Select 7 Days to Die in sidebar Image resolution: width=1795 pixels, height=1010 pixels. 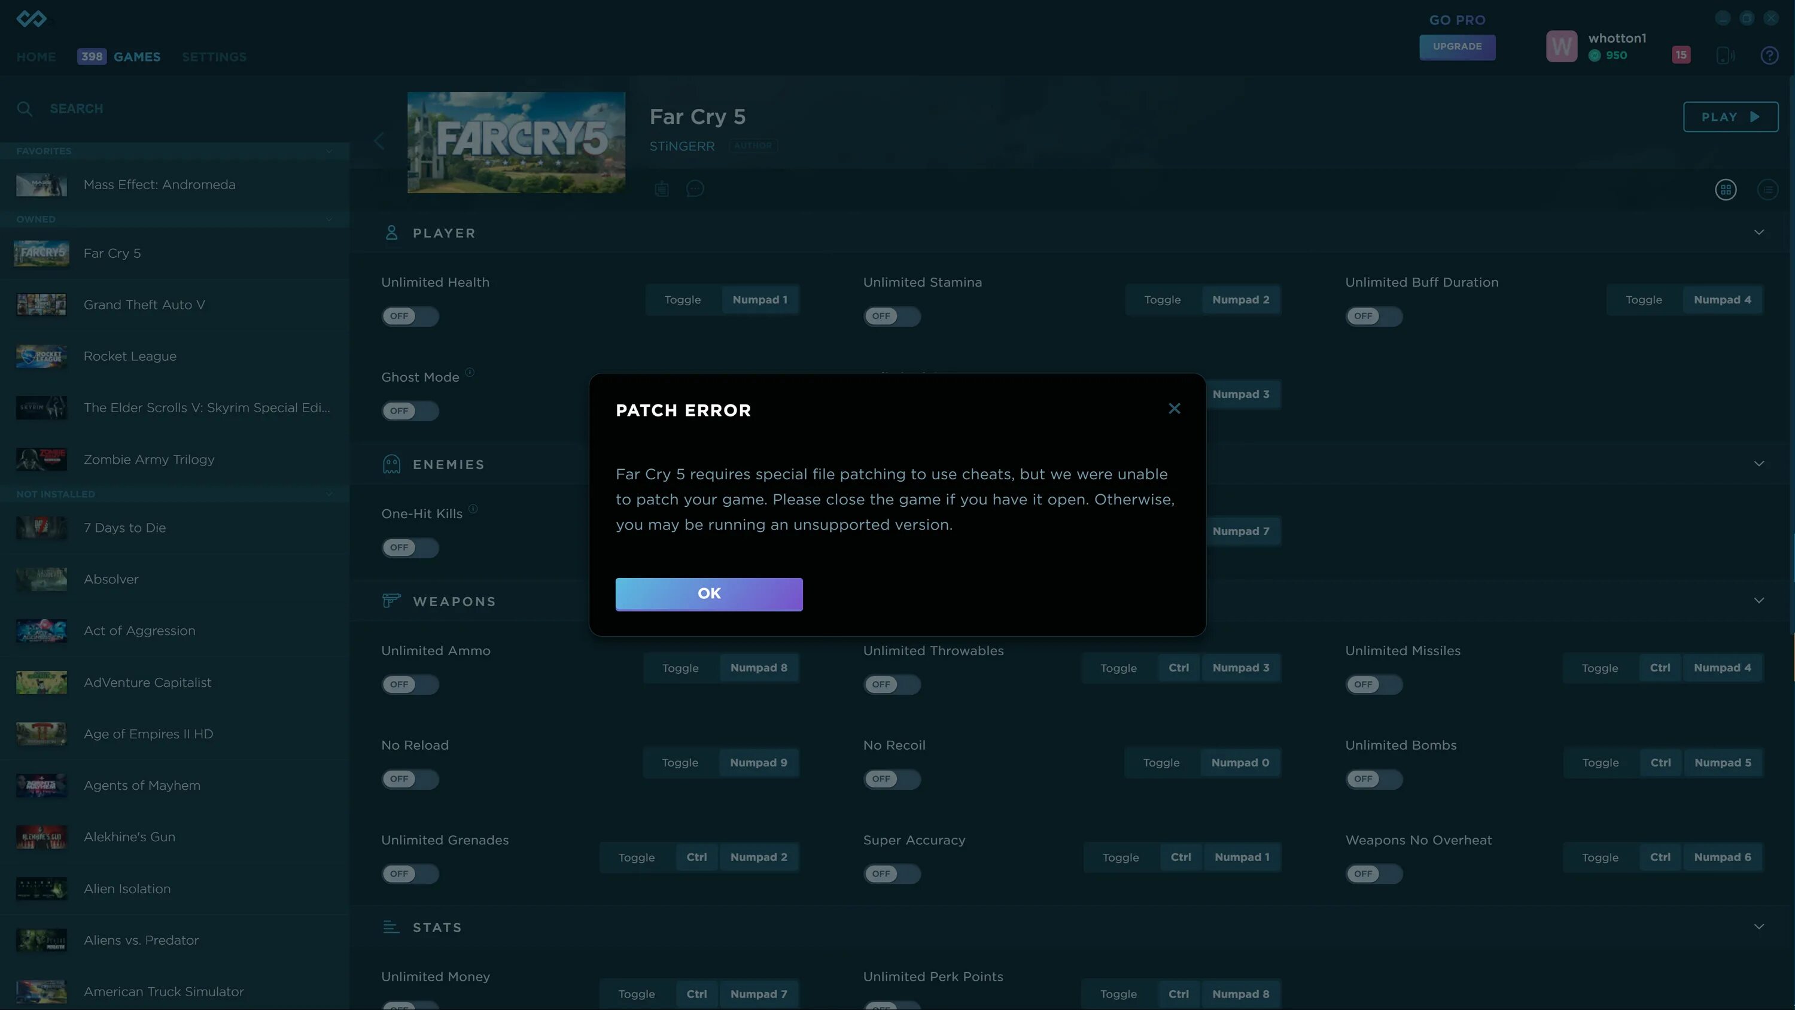174,528
